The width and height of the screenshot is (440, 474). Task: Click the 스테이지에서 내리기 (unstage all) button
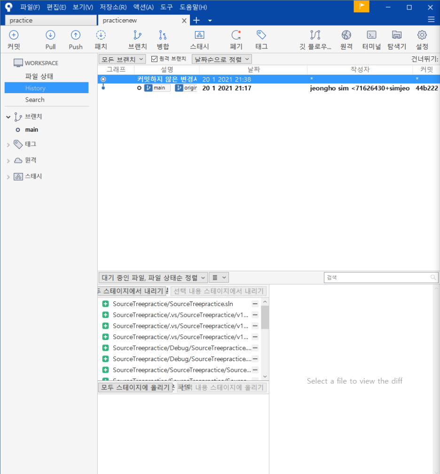(x=132, y=291)
